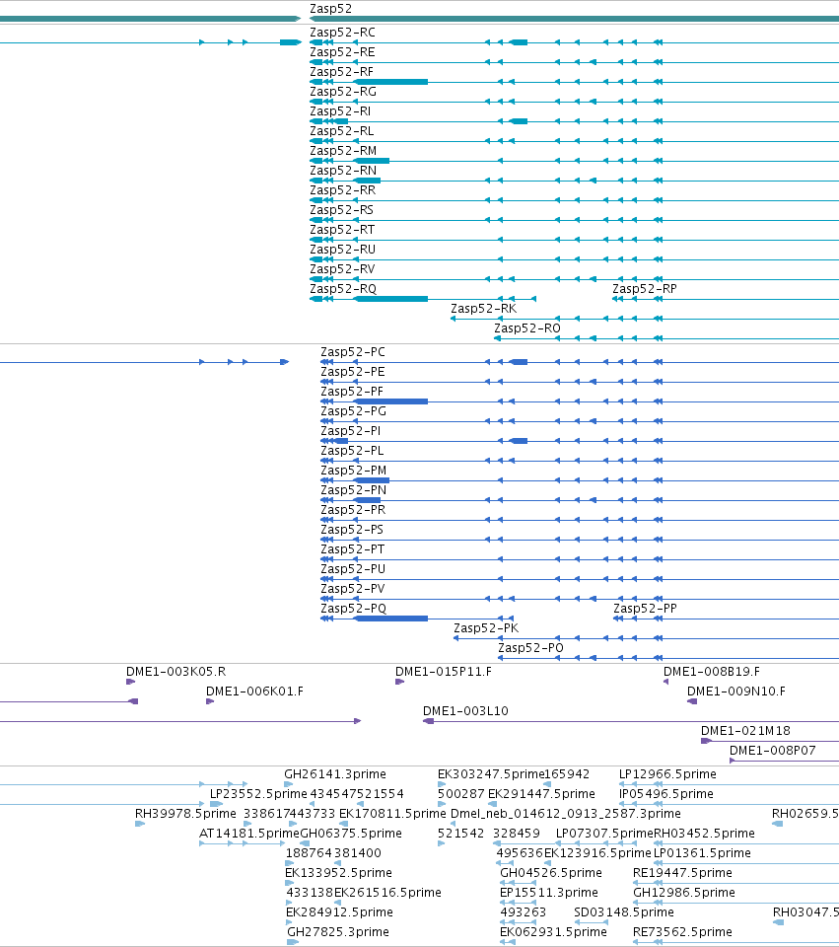Viewport: 839px width, 947px height.
Task: Select the Zasp52-RS transcript label
Action: tap(342, 210)
